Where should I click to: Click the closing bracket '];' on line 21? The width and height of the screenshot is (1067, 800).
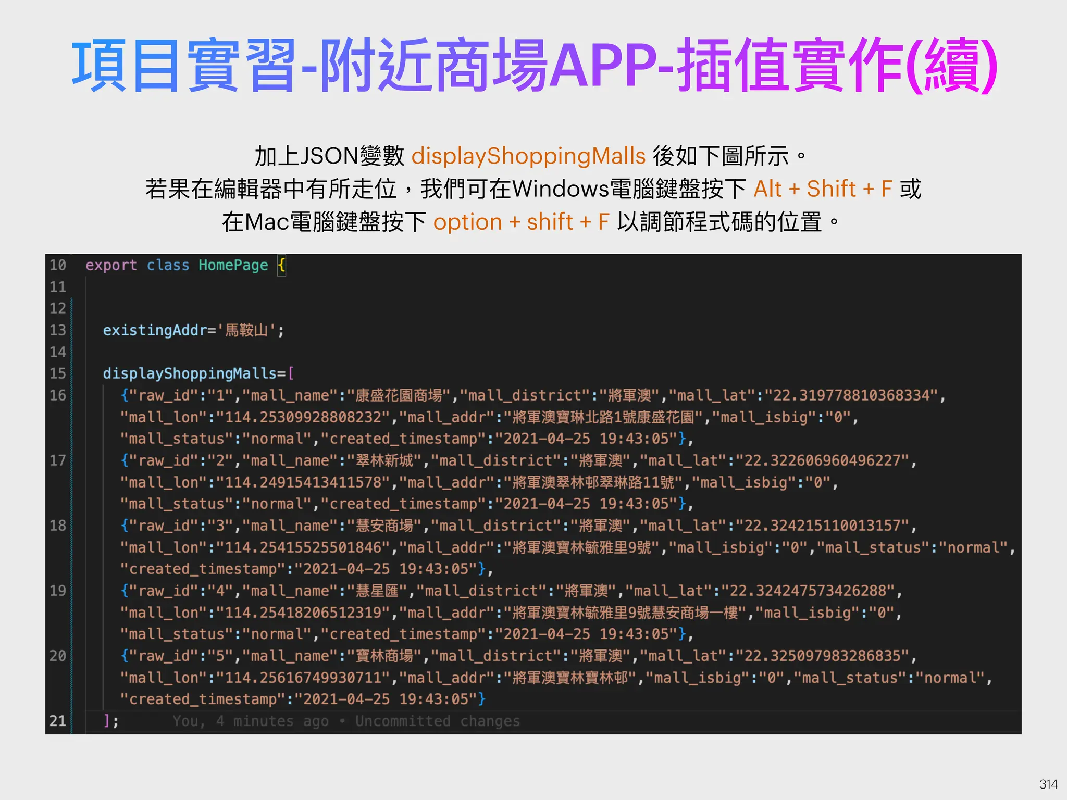(111, 721)
